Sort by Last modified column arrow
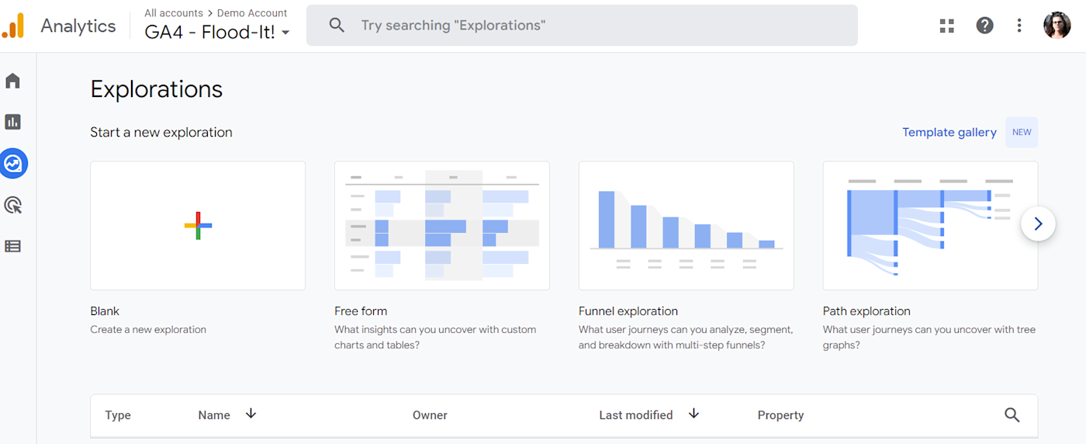Viewport: 1086px width, 444px height. 694,414
